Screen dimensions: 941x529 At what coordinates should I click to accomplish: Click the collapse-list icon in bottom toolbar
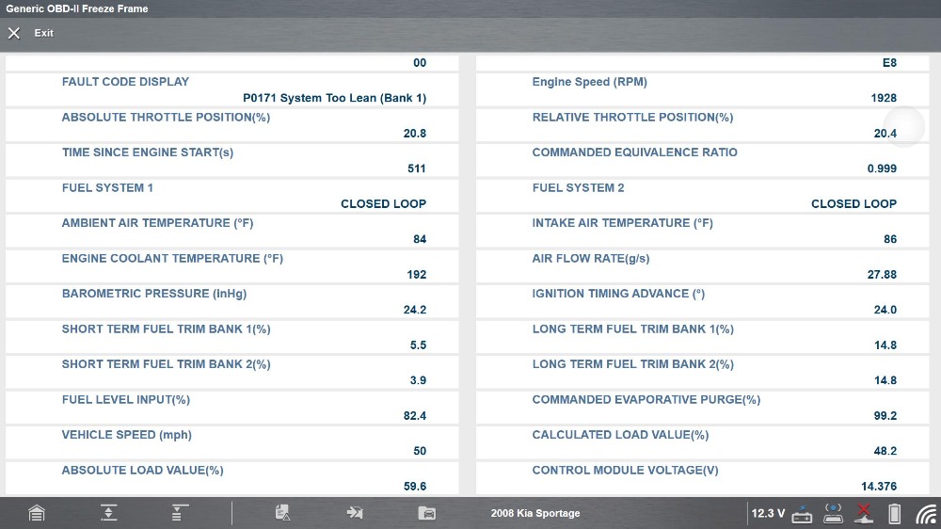tap(109, 513)
